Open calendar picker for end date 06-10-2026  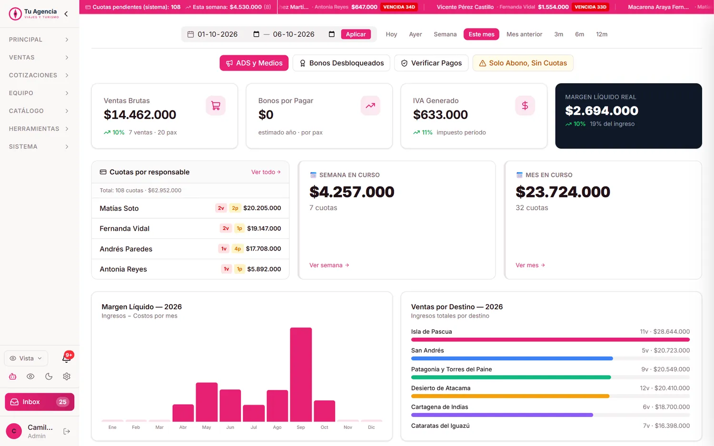[332, 34]
